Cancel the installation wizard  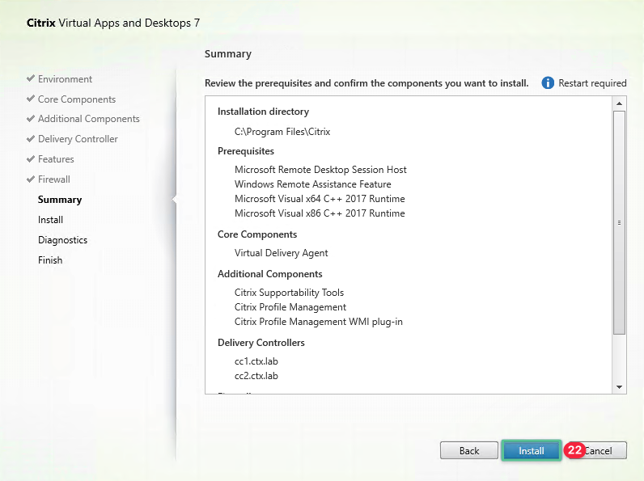click(x=602, y=451)
